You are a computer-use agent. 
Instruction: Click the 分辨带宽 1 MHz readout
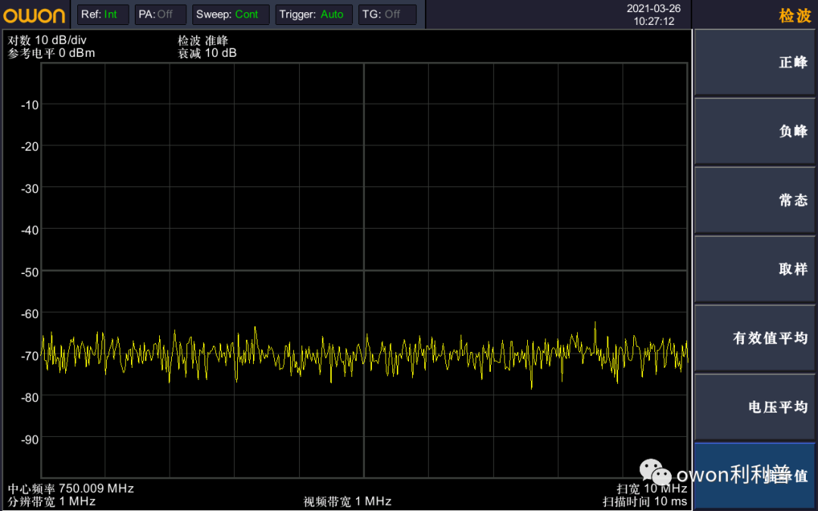coord(52,502)
